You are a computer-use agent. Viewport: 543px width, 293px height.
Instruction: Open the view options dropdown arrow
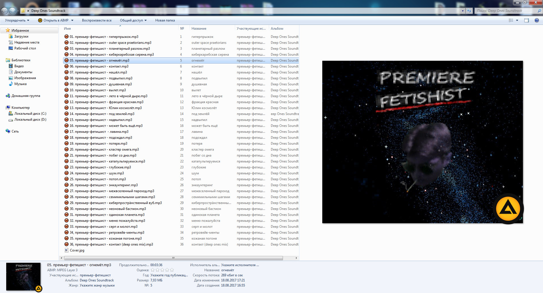pyautogui.click(x=517, y=20)
